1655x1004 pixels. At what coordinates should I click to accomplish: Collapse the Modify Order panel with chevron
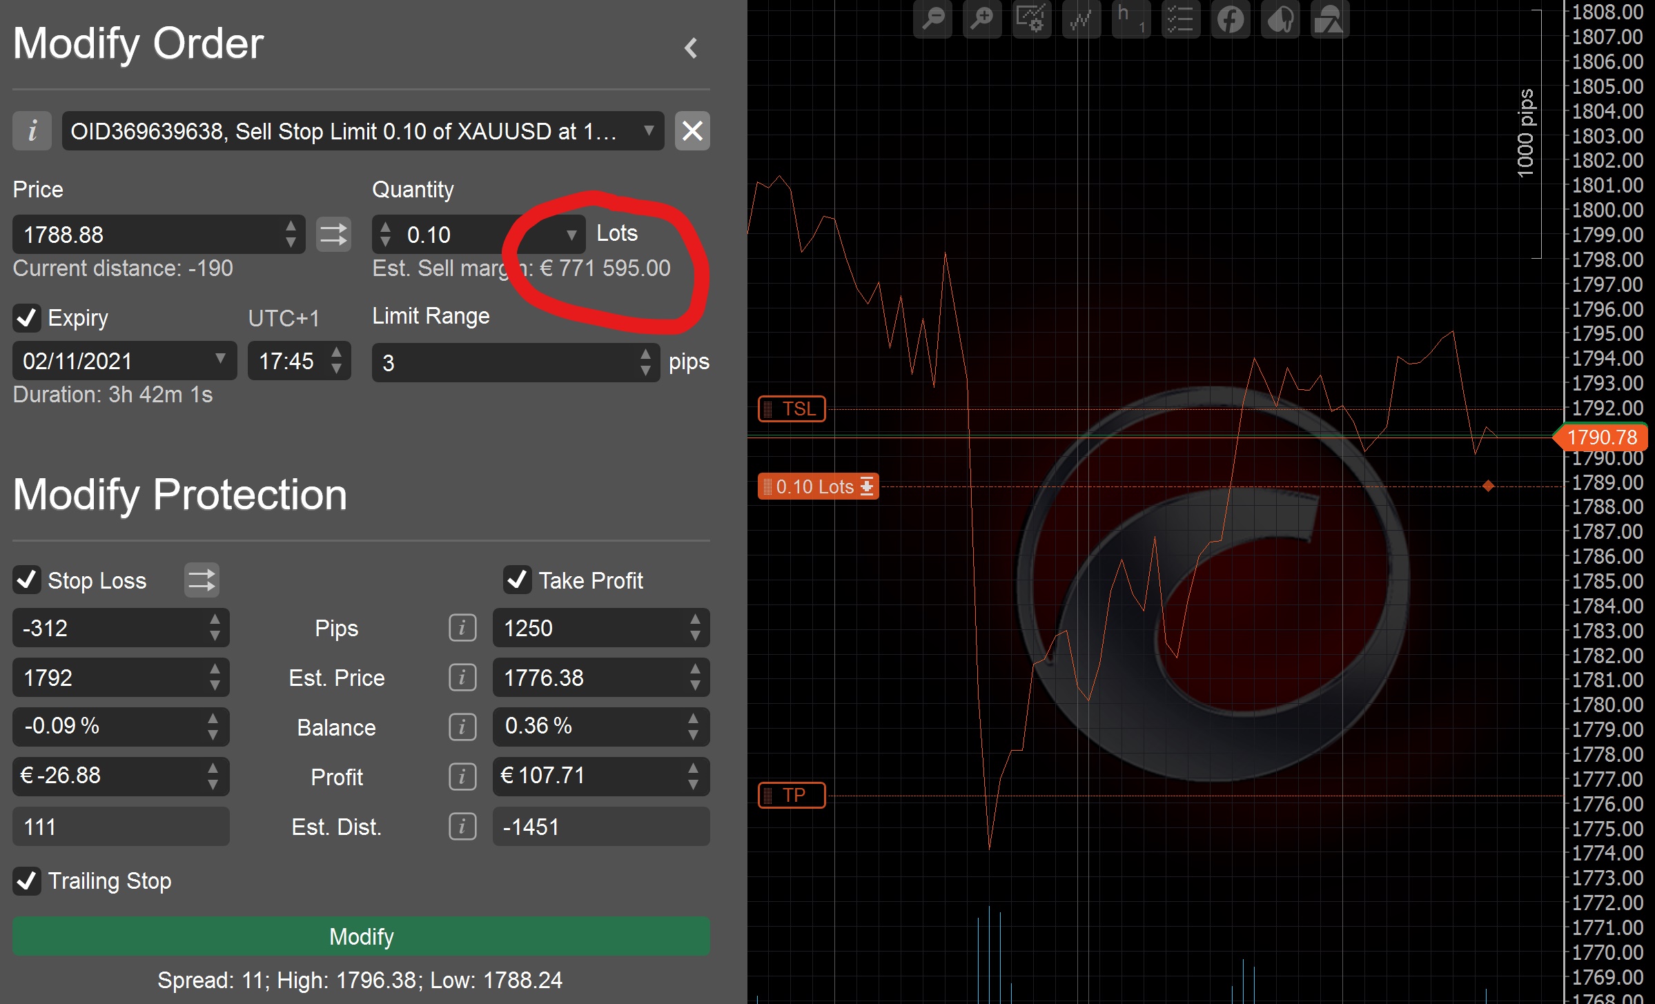click(x=691, y=48)
